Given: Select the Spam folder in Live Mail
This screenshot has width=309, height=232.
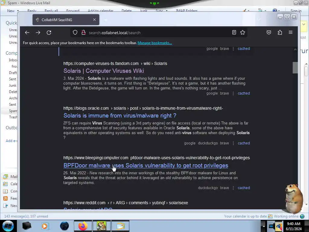Looking at the screenshot, I should [13, 111].
